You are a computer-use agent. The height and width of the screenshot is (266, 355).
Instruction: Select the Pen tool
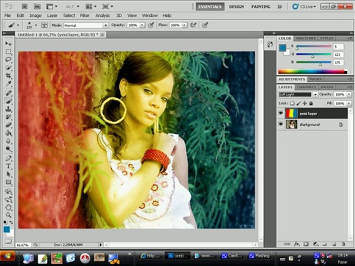click(x=9, y=158)
